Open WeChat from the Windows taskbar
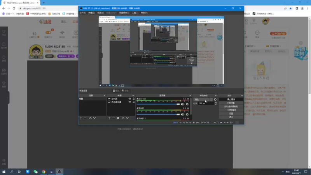This screenshot has height=175, width=311. pyautogui.click(x=35, y=171)
